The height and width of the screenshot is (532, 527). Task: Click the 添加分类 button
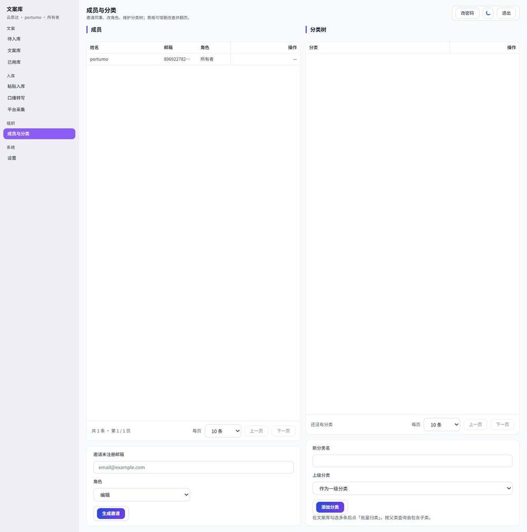click(x=330, y=507)
